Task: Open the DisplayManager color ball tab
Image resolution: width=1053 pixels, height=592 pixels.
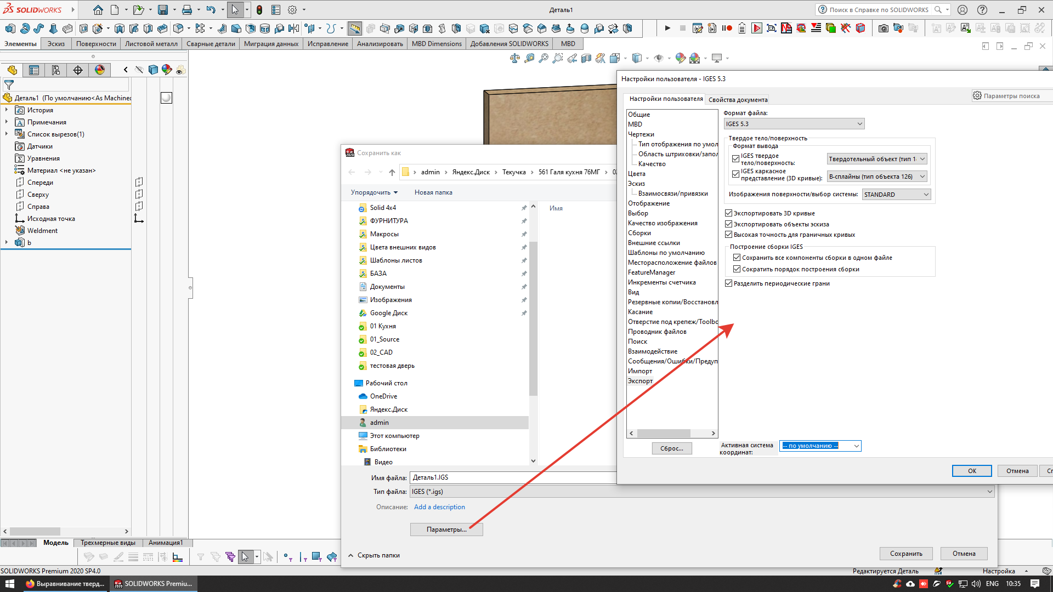Action: point(100,70)
